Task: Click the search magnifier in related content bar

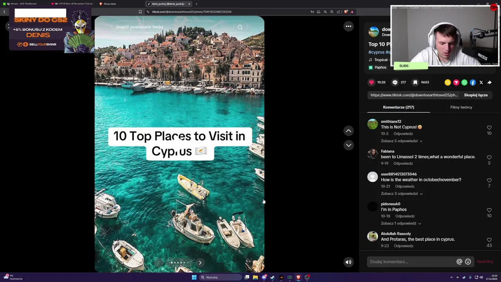Action: point(240,27)
